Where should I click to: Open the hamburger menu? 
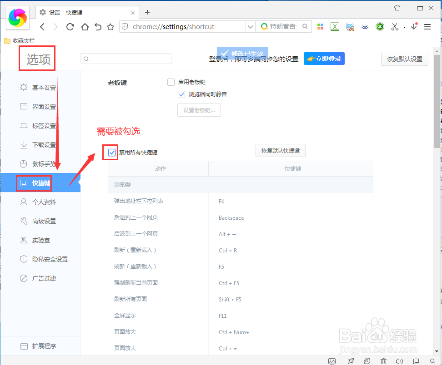point(427,26)
